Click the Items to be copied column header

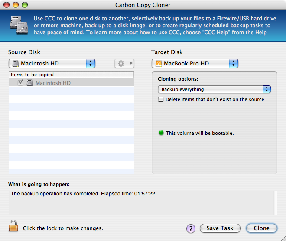[x=71, y=75]
